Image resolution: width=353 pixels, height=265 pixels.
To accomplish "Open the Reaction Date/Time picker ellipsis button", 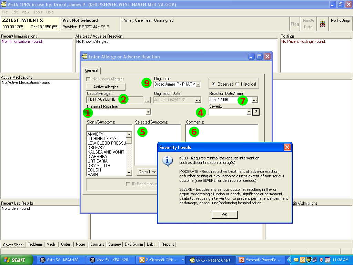I will tap(255, 100).
